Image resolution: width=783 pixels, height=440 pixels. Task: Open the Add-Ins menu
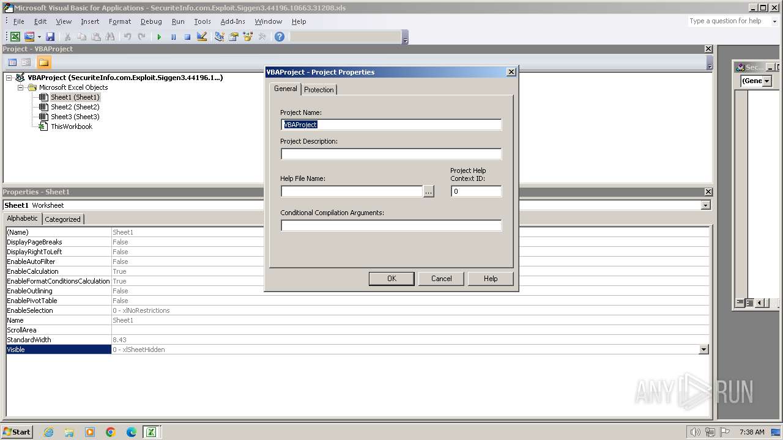tap(233, 21)
